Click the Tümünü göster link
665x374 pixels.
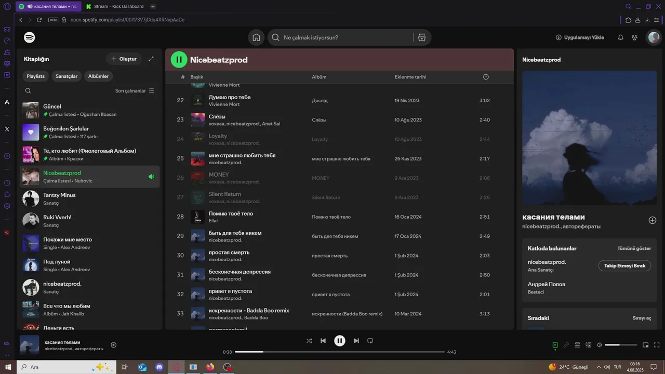coord(634,248)
